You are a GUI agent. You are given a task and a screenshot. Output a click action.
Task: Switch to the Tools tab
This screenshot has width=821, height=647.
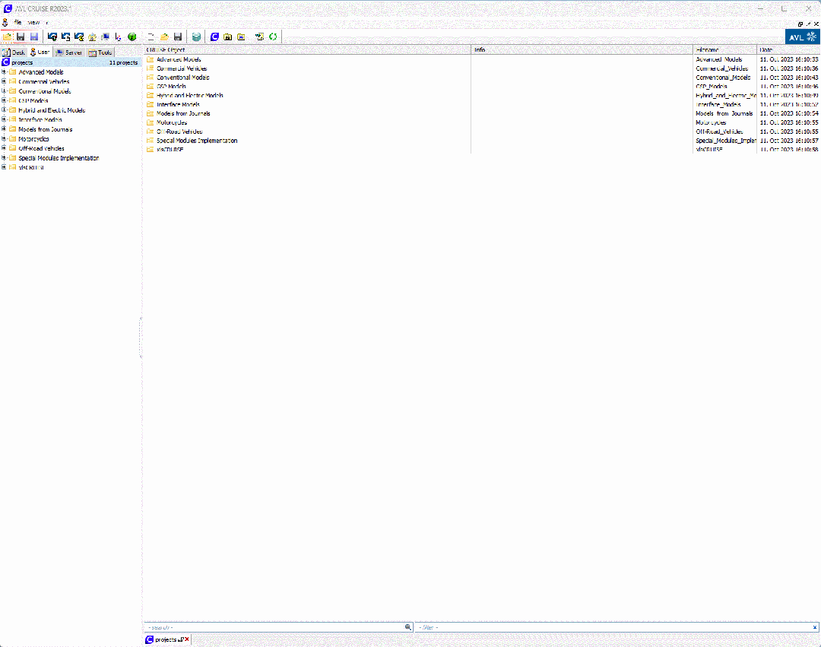pyautogui.click(x=100, y=52)
